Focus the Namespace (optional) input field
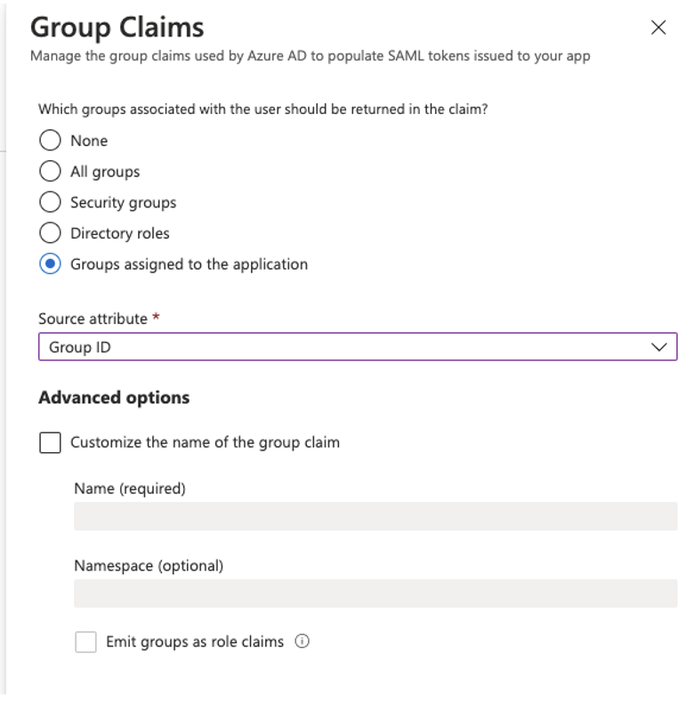The width and height of the screenshot is (694, 705). click(x=375, y=594)
